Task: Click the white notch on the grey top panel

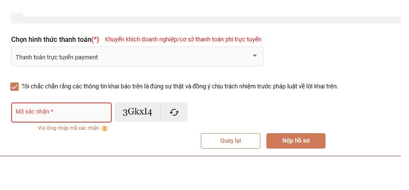Action: tap(17, 15)
